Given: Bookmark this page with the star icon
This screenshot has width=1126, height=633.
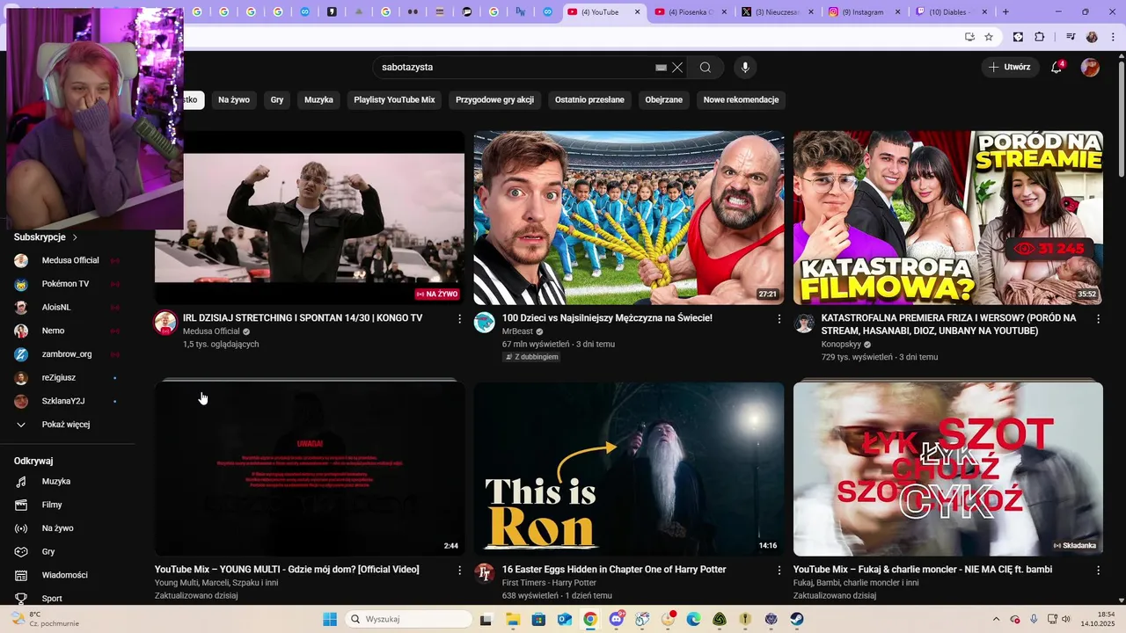Looking at the screenshot, I should pos(989,37).
